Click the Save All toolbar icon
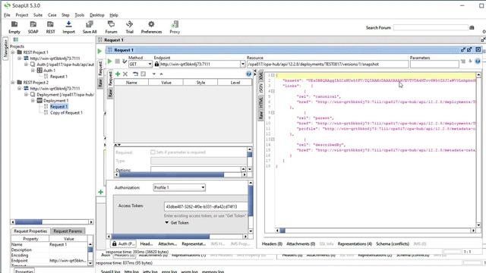The height and width of the screenshot is (273, 486). (x=90, y=27)
